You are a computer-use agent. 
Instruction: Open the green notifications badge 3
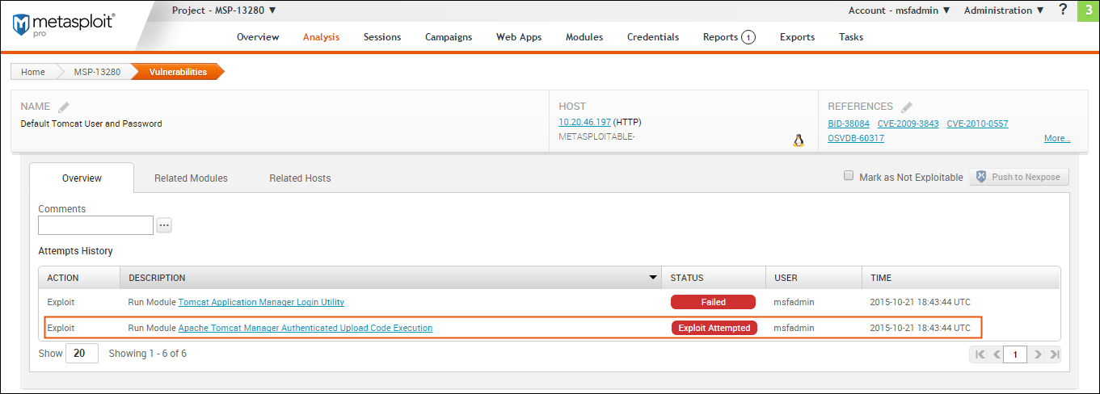click(x=1088, y=10)
